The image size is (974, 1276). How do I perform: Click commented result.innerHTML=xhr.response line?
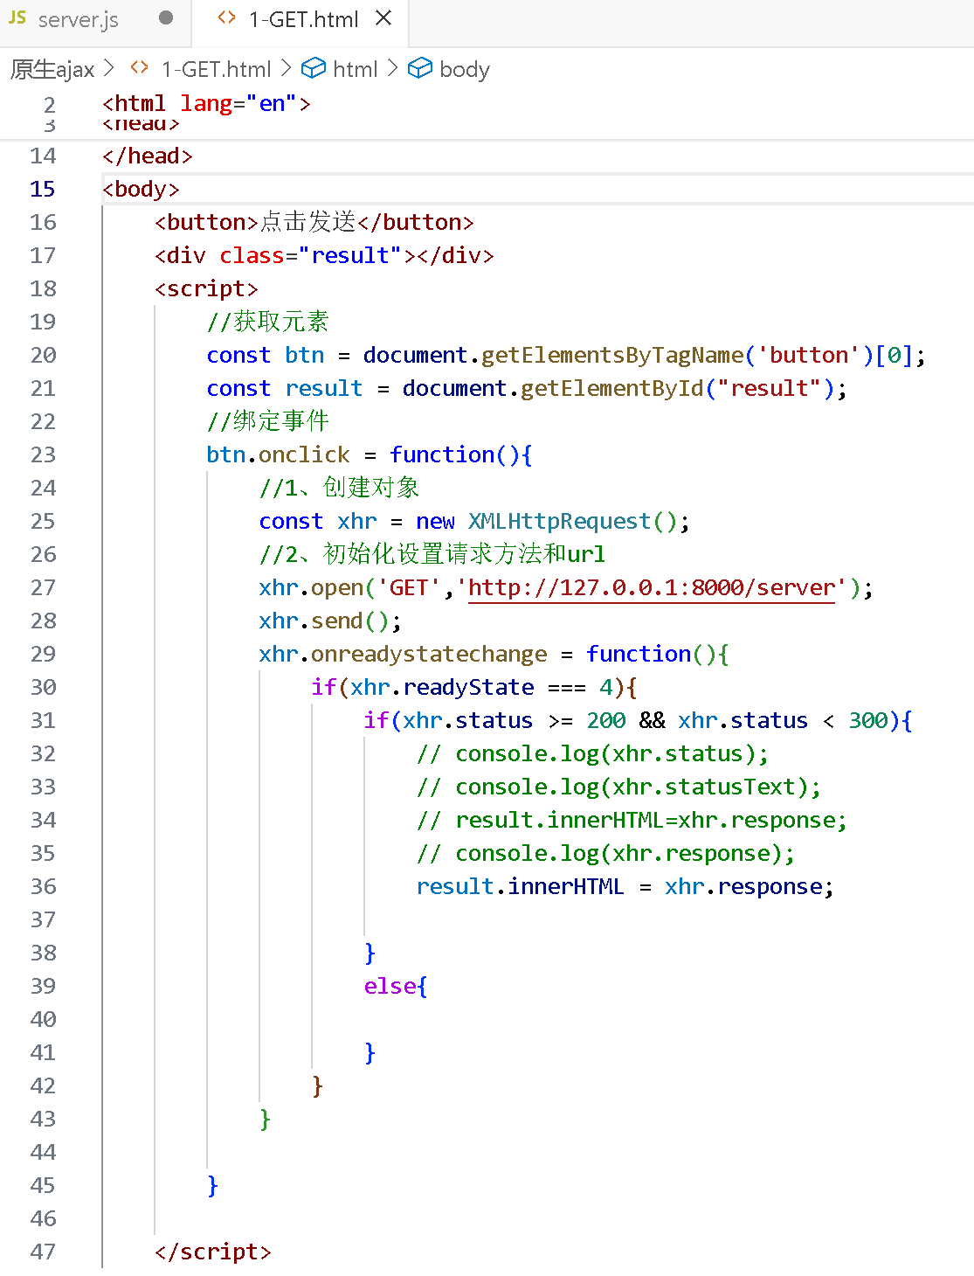click(x=632, y=820)
